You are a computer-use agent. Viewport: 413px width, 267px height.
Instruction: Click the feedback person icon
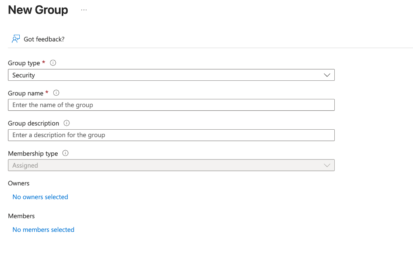pos(15,38)
